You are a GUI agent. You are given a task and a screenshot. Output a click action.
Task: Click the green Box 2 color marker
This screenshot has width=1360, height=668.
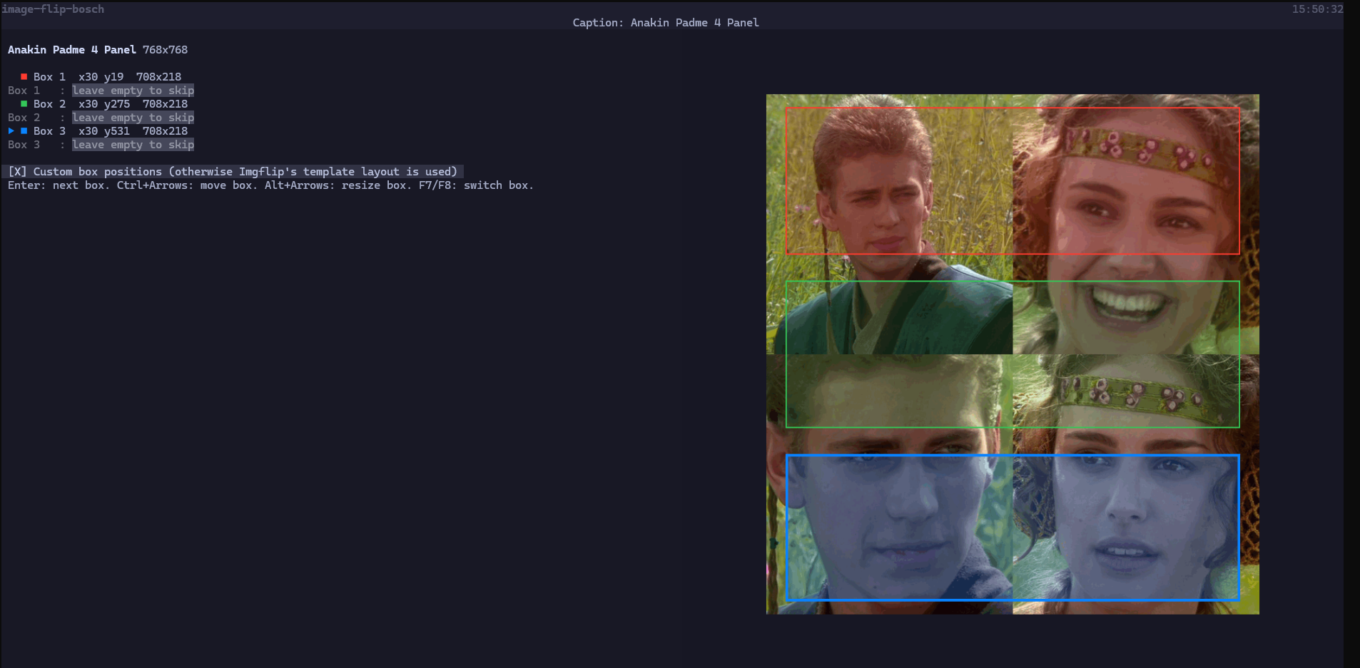pos(24,103)
